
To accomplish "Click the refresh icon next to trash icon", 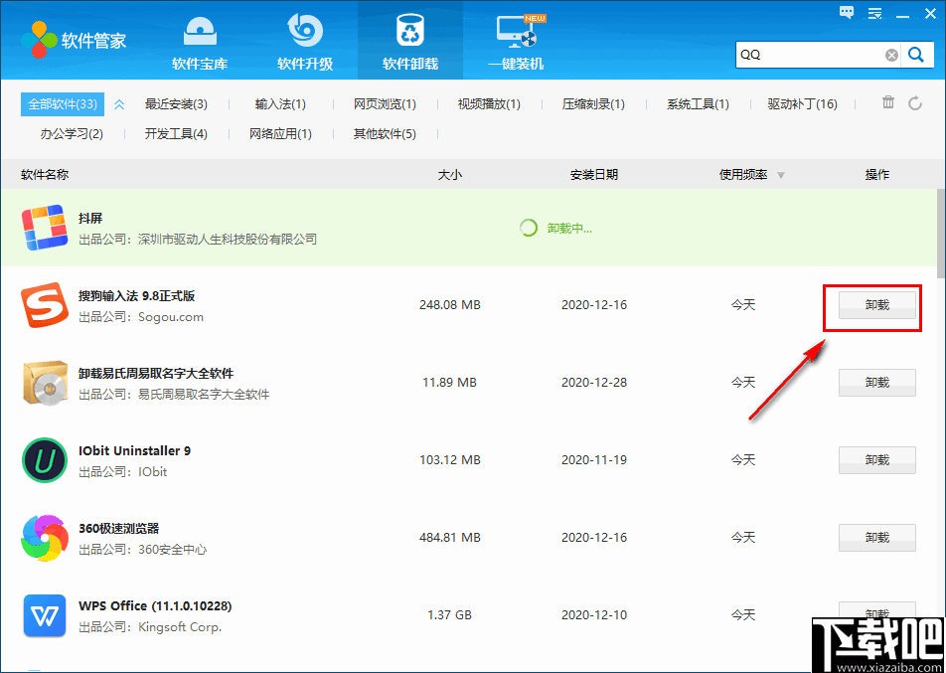I will (915, 102).
